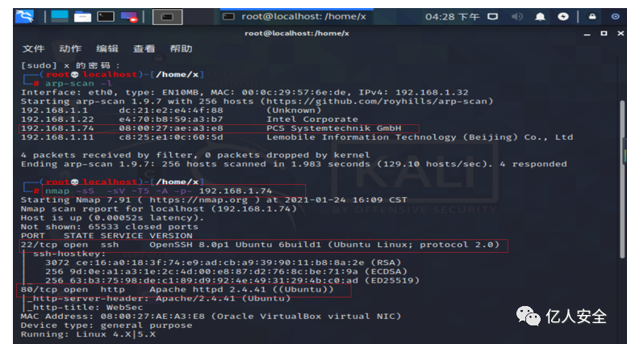
Task: Click the https://nmap.org URL text
Action: pyautogui.click(x=199, y=199)
